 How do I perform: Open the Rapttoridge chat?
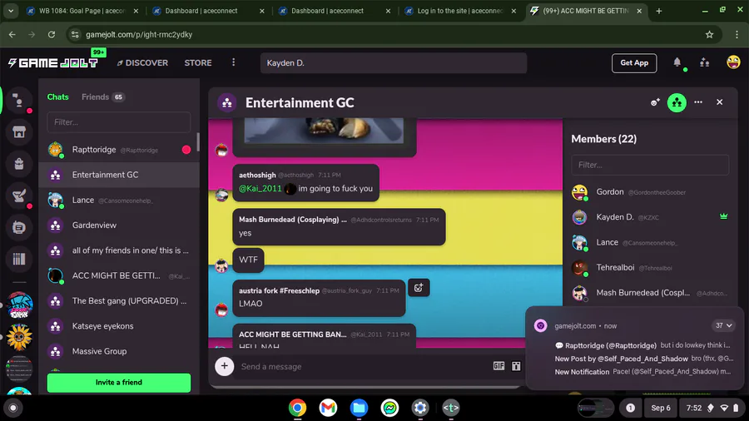pos(119,150)
